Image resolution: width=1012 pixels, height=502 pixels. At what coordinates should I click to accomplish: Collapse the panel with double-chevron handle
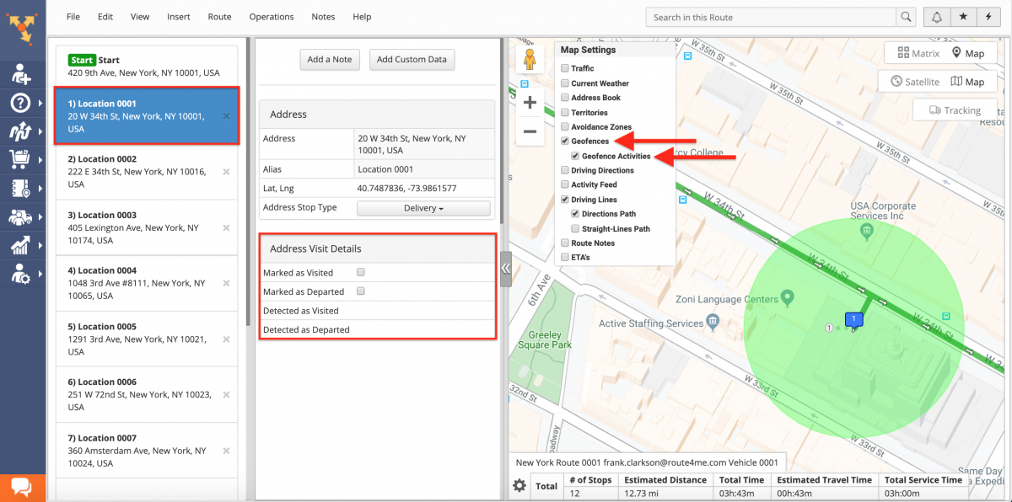pos(506,269)
